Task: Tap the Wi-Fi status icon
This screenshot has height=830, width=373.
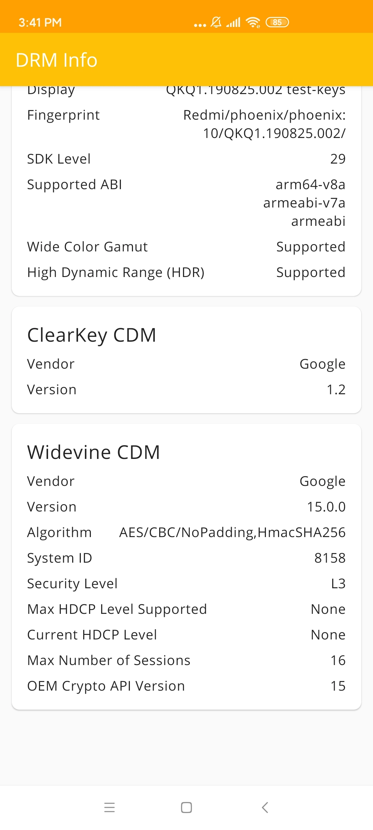Action: click(x=253, y=22)
